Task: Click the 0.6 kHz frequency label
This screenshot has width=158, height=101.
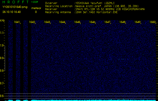Action: [2, 96]
